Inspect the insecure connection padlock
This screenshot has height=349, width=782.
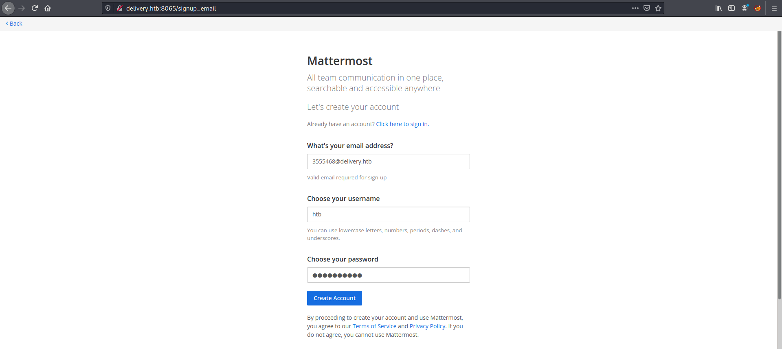point(120,8)
